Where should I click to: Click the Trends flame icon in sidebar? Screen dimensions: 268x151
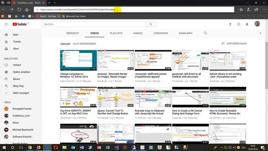tap(6, 42)
